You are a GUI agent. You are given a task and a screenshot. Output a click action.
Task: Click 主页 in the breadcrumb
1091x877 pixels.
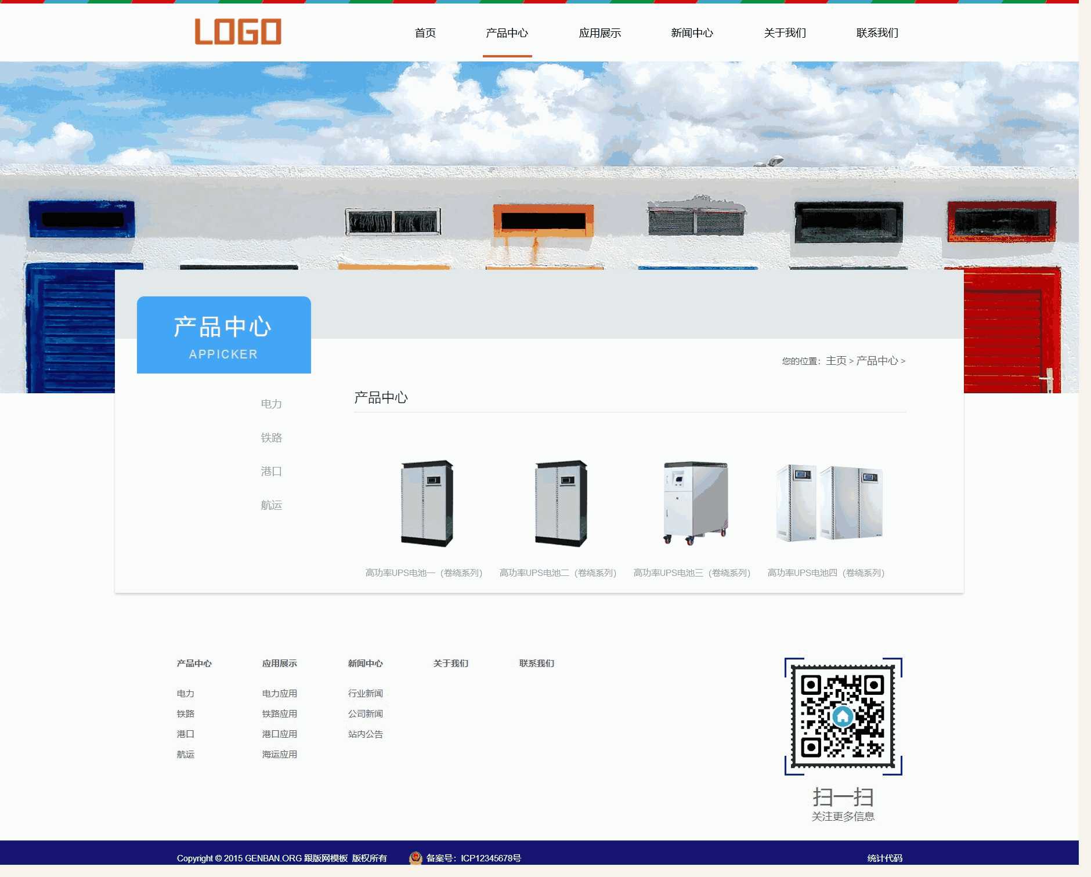836,361
